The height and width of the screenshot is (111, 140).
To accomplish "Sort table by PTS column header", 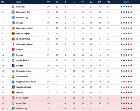I will pos(108,2).
